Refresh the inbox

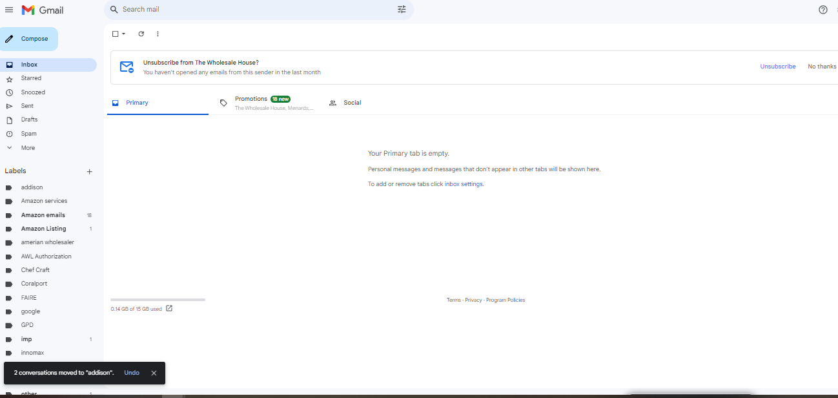point(141,34)
